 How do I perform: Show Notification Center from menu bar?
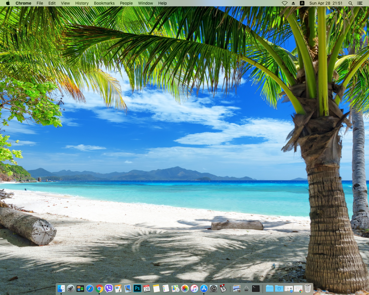click(359, 3)
